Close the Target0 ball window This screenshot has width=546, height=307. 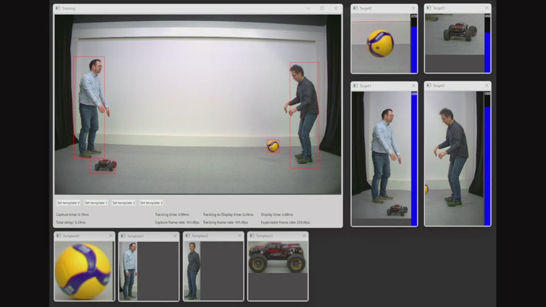(413, 9)
